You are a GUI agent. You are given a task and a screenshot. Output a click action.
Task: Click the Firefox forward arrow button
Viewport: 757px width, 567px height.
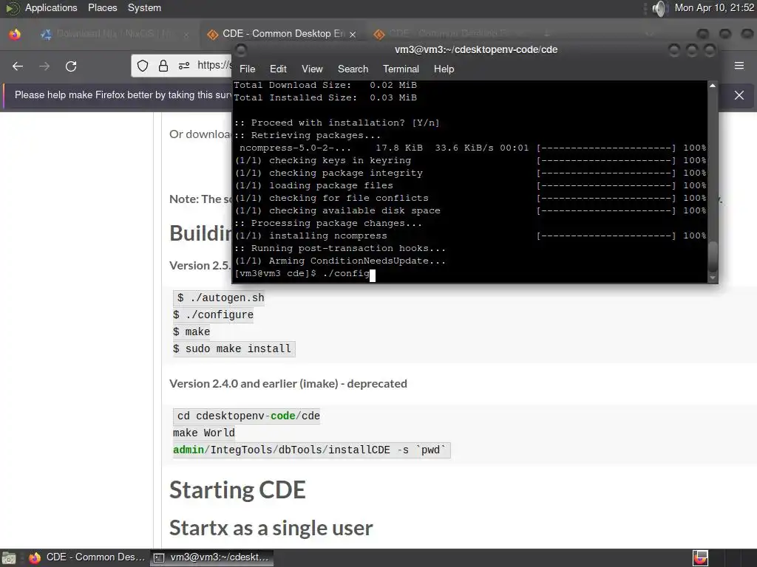point(44,66)
